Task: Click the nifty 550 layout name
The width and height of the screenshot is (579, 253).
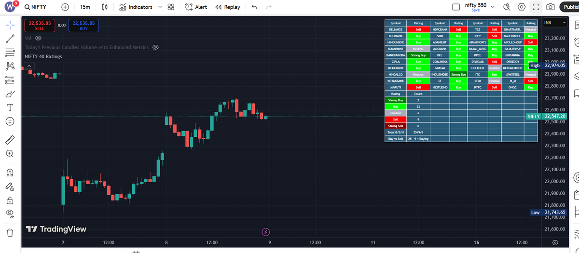Action: 476,5
